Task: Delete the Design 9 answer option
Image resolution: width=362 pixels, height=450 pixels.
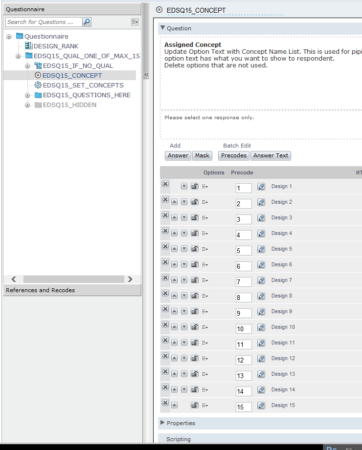Action: coord(165,309)
